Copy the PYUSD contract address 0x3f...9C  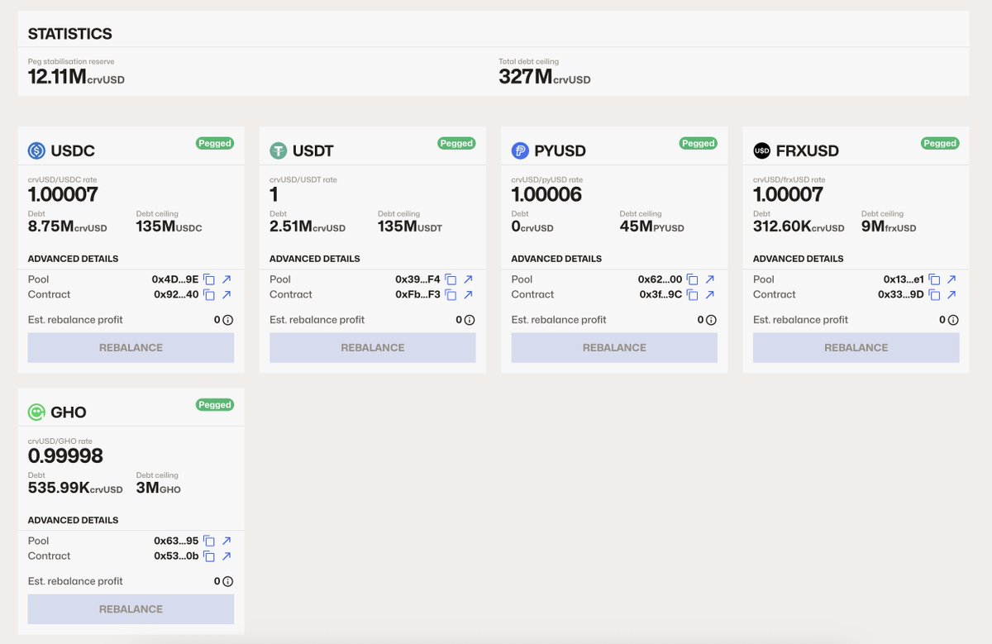[693, 294]
